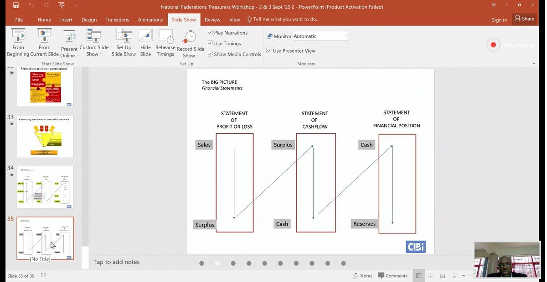This screenshot has height=282, width=547.
Task: Switch to the Home tab
Action: [x=44, y=20]
